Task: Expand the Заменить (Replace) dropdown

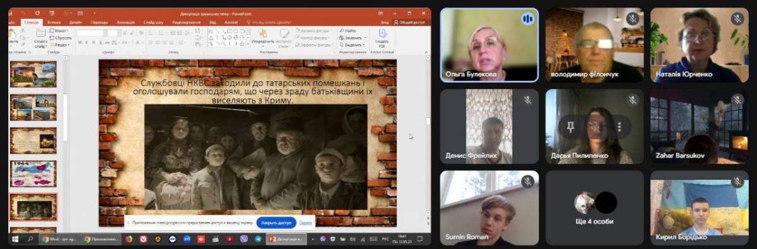Action: (x=365, y=37)
